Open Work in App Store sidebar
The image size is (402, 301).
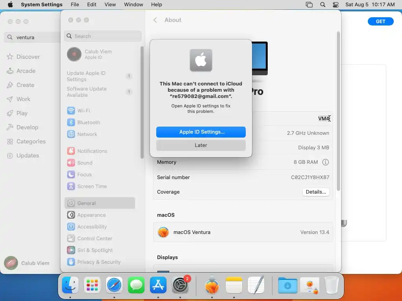click(18, 99)
